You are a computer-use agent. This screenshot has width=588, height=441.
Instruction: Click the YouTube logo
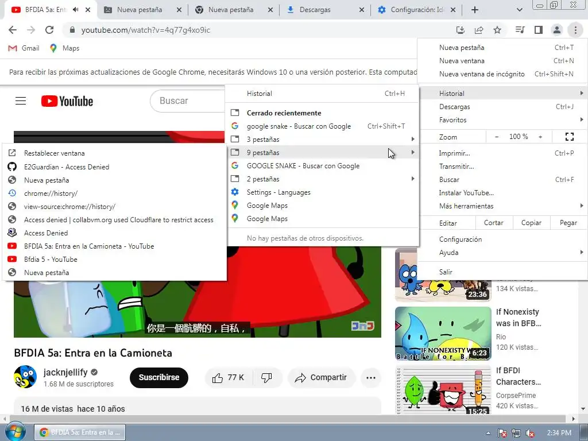tap(67, 101)
